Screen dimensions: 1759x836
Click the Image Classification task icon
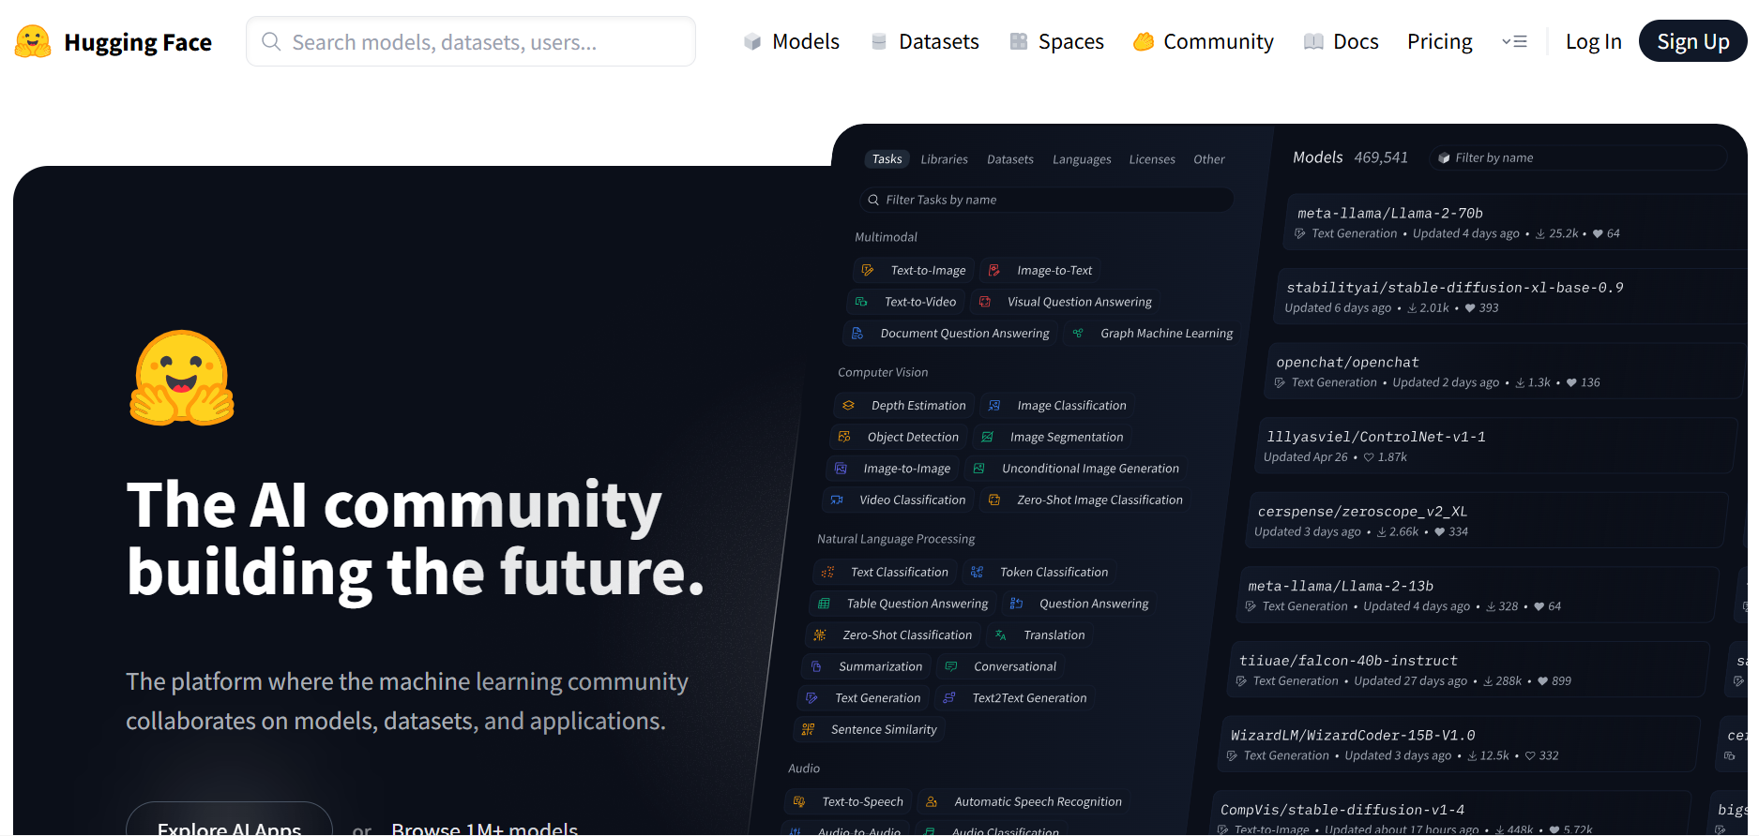(994, 405)
